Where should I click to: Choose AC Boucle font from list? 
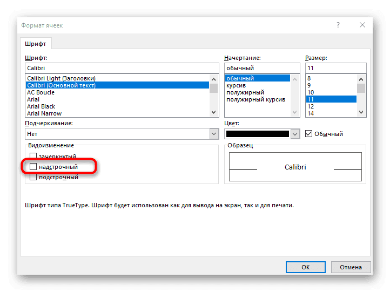click(117, 92)
